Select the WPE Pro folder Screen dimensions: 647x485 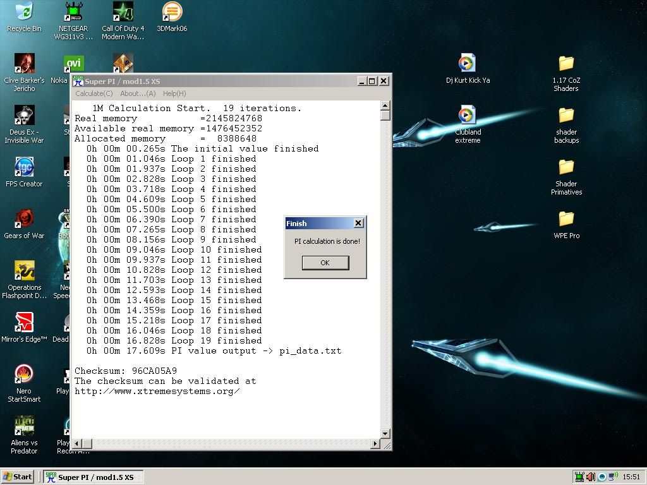566,225
